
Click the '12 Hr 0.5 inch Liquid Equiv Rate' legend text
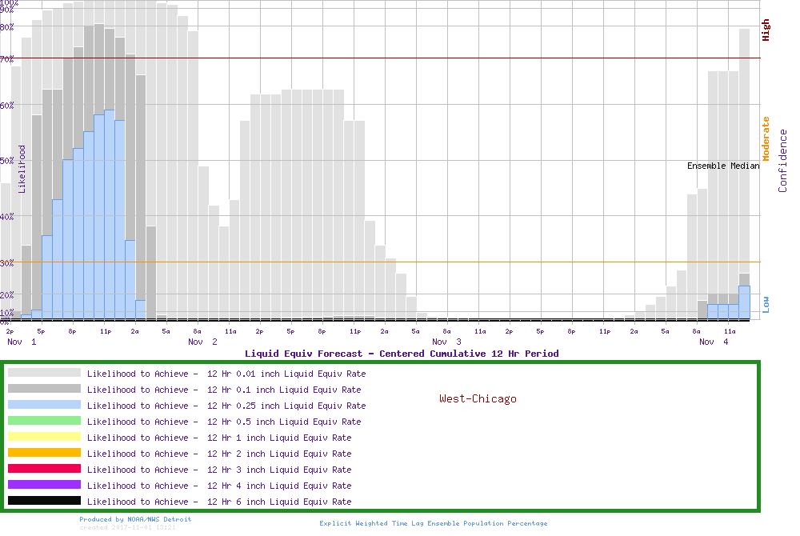click(x=284, y=422)
